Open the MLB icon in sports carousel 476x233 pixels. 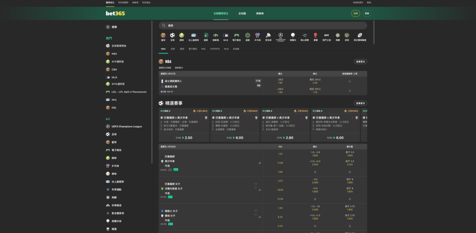tap(226, 35)
